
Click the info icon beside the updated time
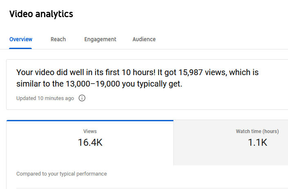tap(82, 98)
